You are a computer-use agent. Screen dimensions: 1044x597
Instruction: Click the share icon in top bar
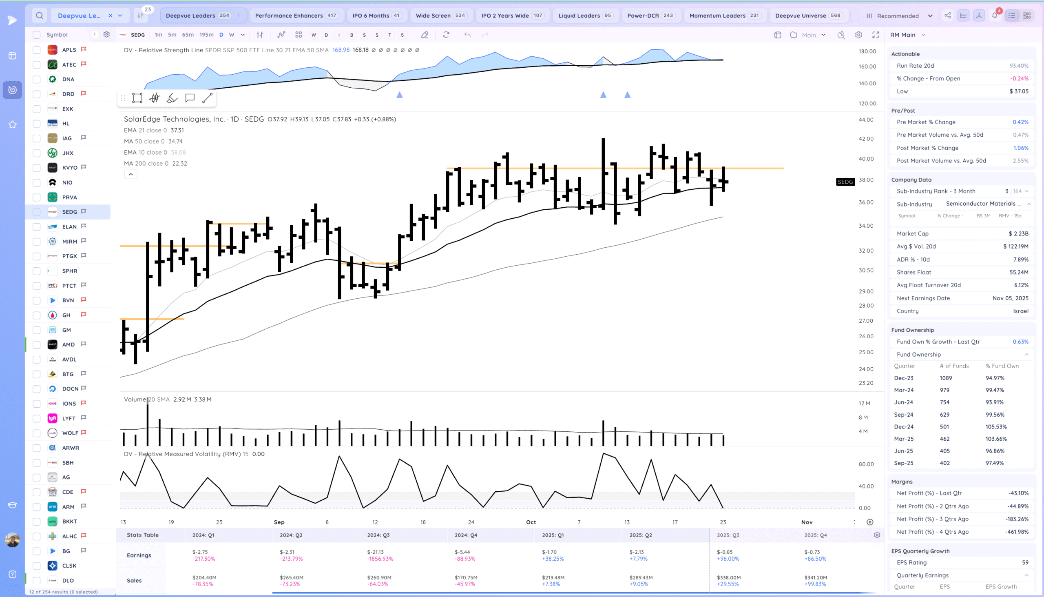click(x=948, y=16)
